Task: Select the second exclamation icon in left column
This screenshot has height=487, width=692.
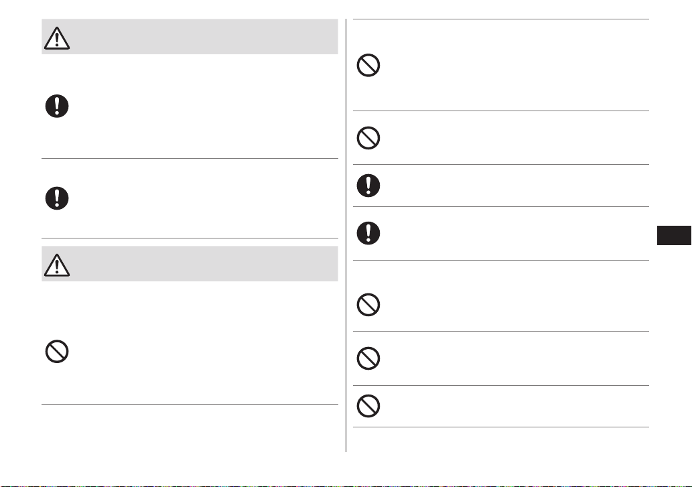Action: (x=57, y=198)
